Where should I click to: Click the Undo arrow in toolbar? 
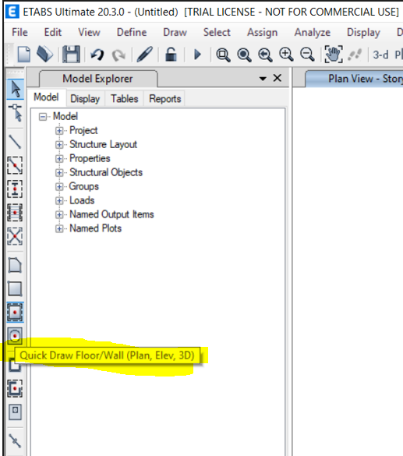(97, 55)
